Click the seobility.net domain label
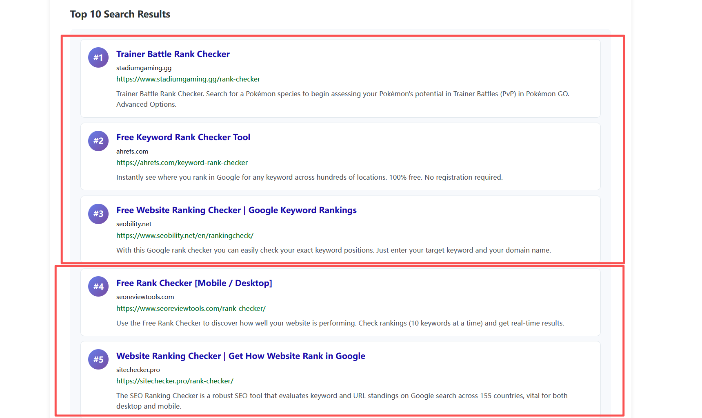Viewport: 702px width, 418px height. tap(133, 224)
